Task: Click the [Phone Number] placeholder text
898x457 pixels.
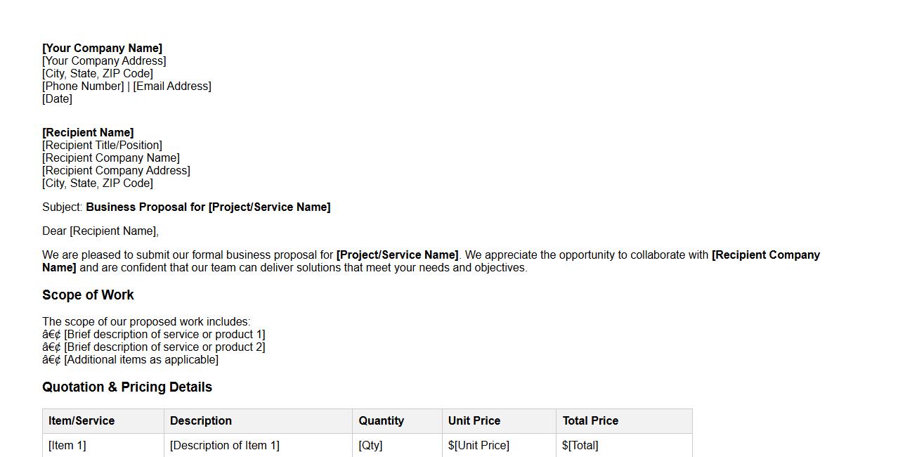Action: pos(83,86)
